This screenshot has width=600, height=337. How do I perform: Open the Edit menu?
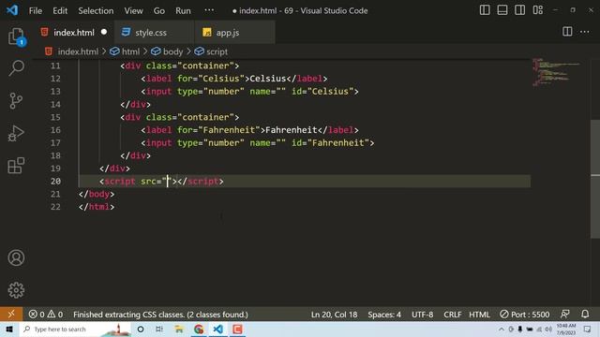[60, 10]
